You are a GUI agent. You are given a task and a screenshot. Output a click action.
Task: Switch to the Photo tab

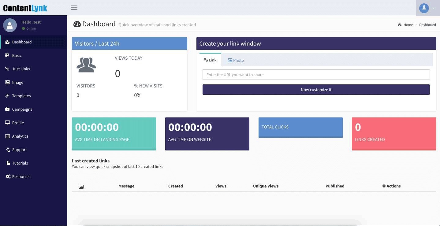[236, 60]
